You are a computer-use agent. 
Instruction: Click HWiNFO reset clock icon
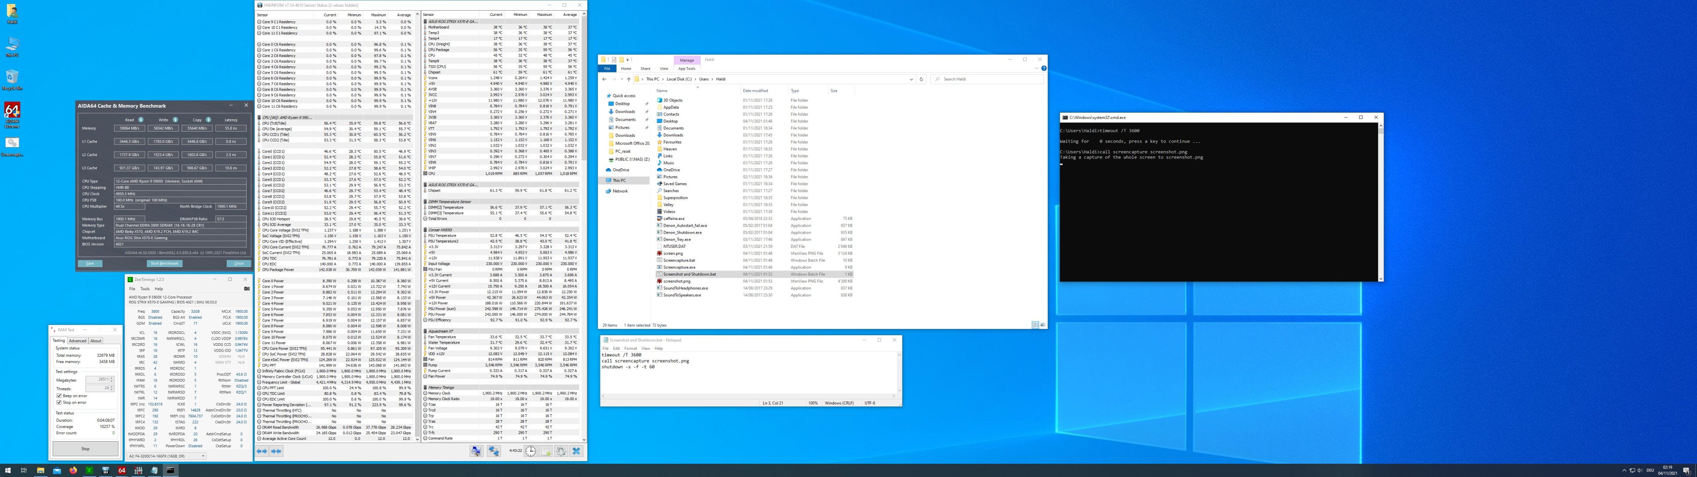[530, 451]
